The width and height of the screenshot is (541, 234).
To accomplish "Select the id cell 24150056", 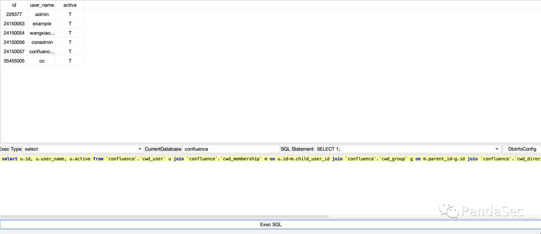I will (14, 42).
